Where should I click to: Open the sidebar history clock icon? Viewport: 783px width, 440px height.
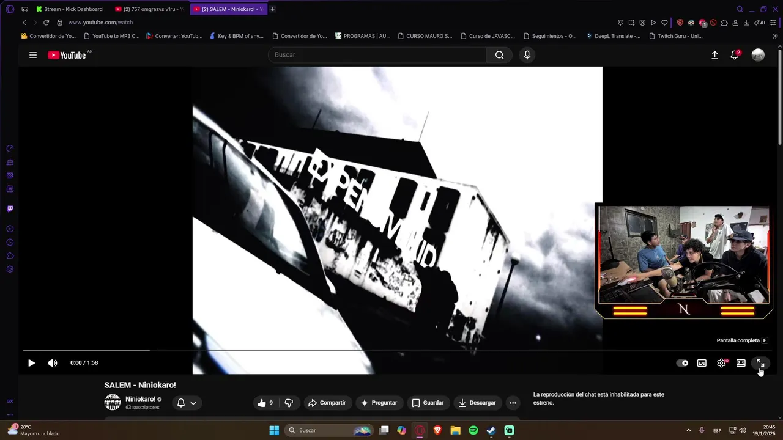[10, 242]
